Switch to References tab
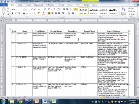The width and height of the screenshot is (139, 104). point(50,5)
